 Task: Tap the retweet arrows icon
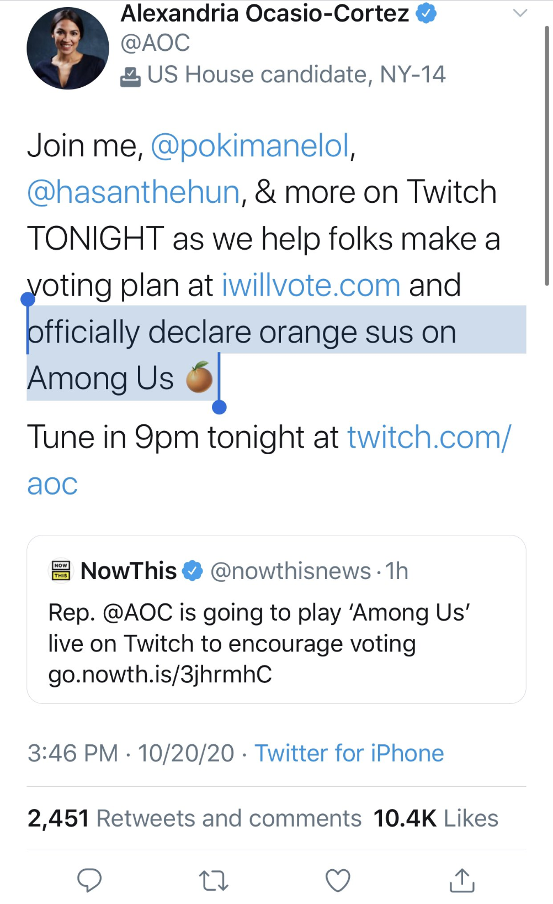pos(214,880)
